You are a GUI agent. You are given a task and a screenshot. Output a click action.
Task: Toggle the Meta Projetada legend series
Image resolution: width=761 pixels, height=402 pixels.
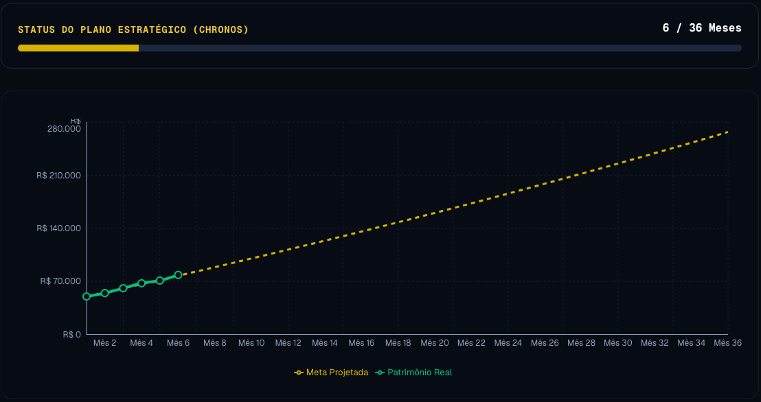click(331, 373)
